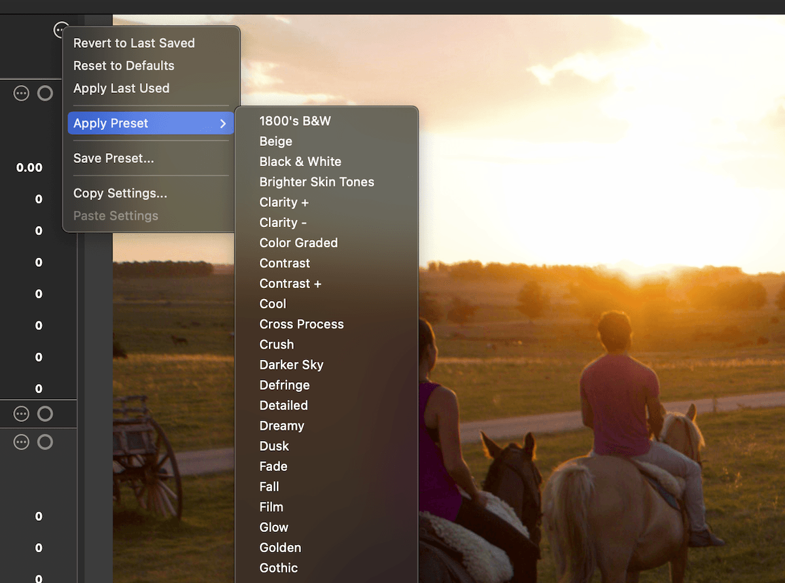Apply the Black & White preset
The height and width of the screenshot is (583, 785).
pos(300,162)
